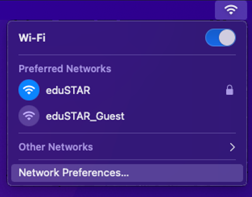Expand Other Networks using the chevron arrow

(x=232, y=147)
